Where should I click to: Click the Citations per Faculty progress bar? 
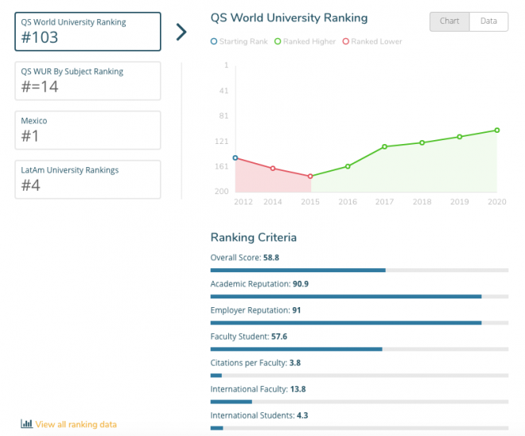pyautogui.click(x=360, y=376)
